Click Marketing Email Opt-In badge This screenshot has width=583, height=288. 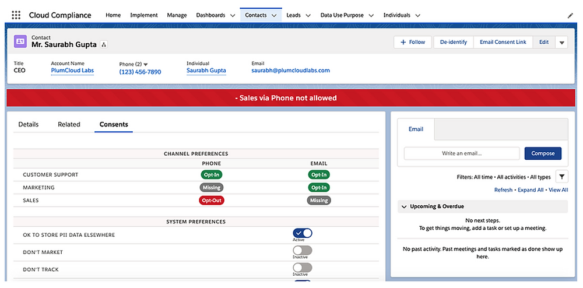click(319, 188)
